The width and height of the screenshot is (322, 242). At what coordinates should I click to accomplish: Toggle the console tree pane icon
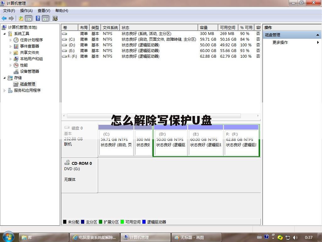28,18
